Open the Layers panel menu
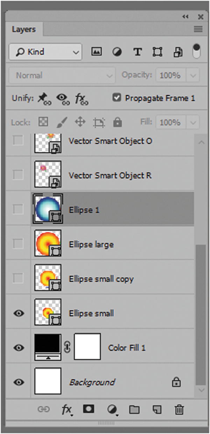Screen dimensions: 210x434 198,29
